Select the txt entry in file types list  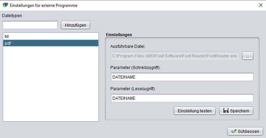[x=51, y=36]
